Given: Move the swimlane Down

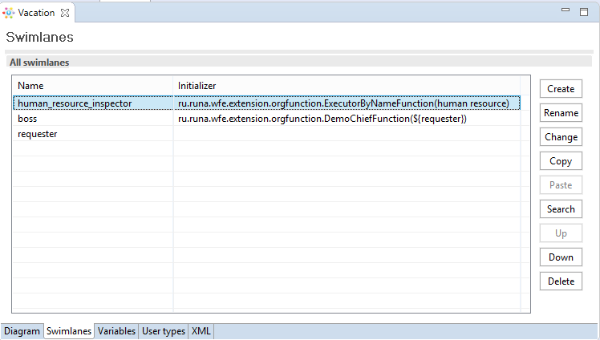Looking at the screenshot, I should point(561,257).
